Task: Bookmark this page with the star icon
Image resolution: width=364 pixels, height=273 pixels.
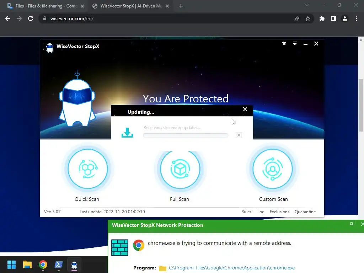Action: [x=308, y=18]
